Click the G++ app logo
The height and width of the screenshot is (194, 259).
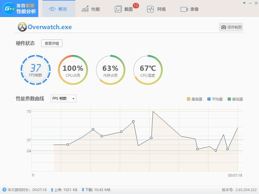pyautogui.click(x=8, y=9)
